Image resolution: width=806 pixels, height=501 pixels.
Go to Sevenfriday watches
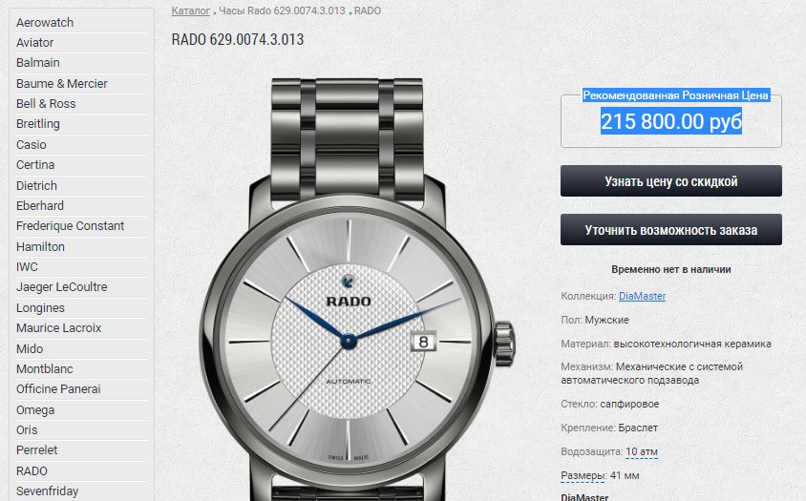(x=48, y=491)
